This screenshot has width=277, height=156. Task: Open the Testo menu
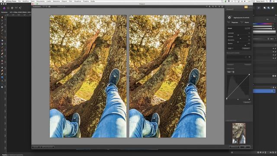(x=33, y=1)
